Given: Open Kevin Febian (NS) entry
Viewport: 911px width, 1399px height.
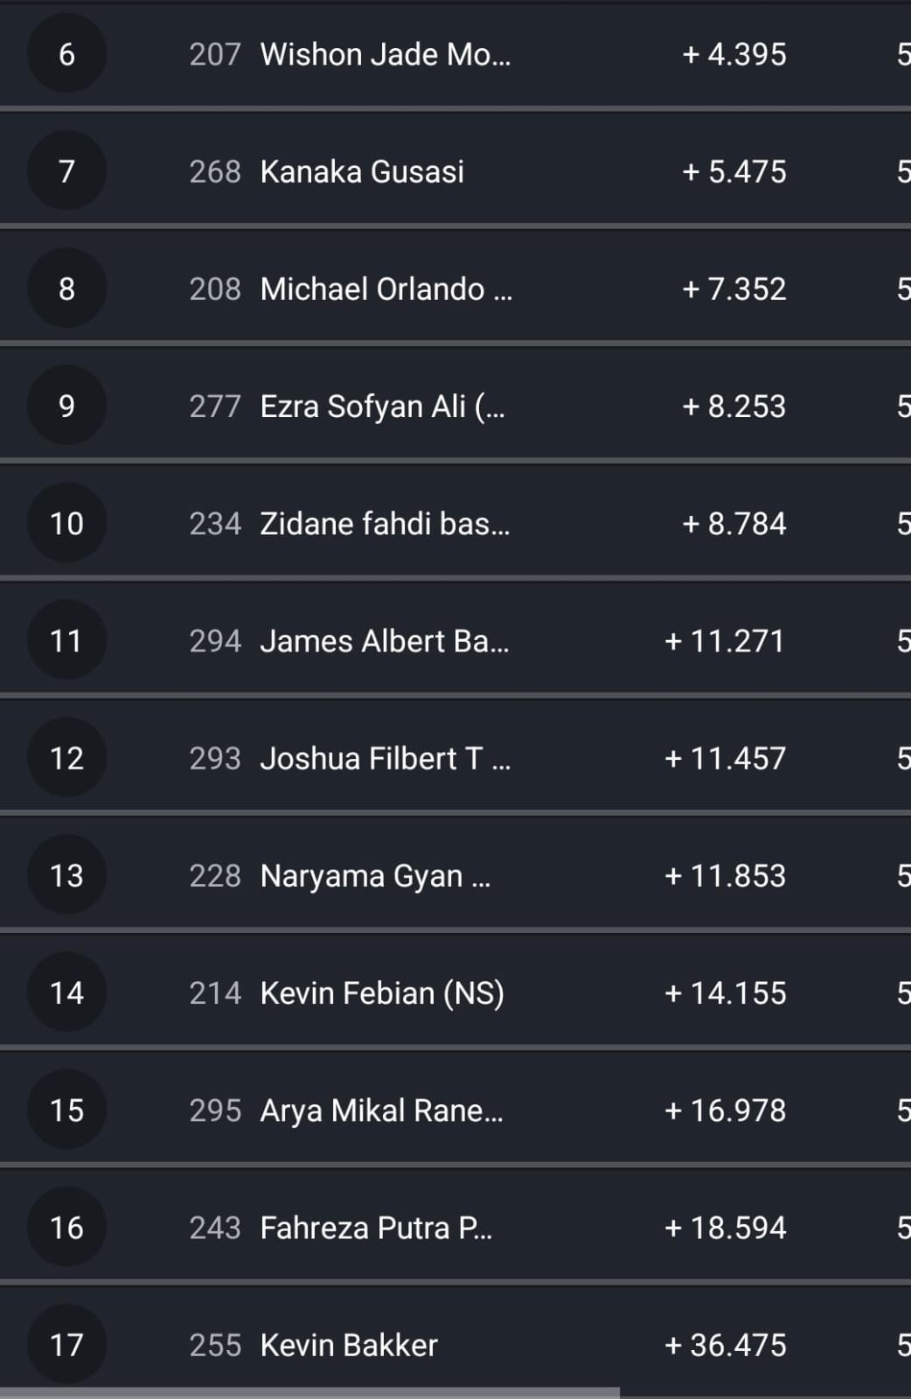Looking at the screenshot, I should pos(382,993).
